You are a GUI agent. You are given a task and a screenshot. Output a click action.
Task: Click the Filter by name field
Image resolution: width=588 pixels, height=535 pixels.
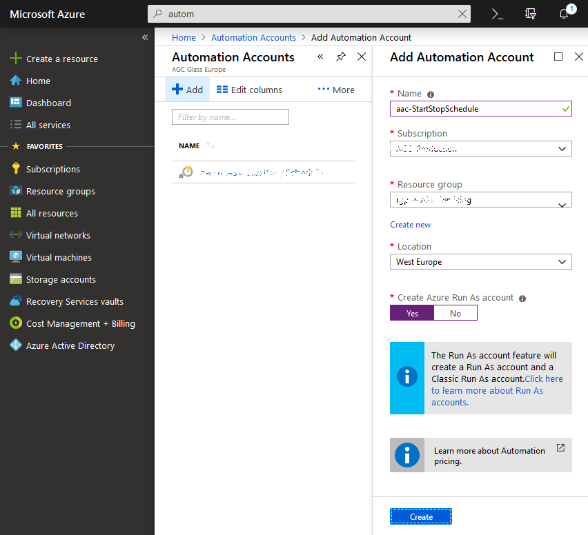231,117
